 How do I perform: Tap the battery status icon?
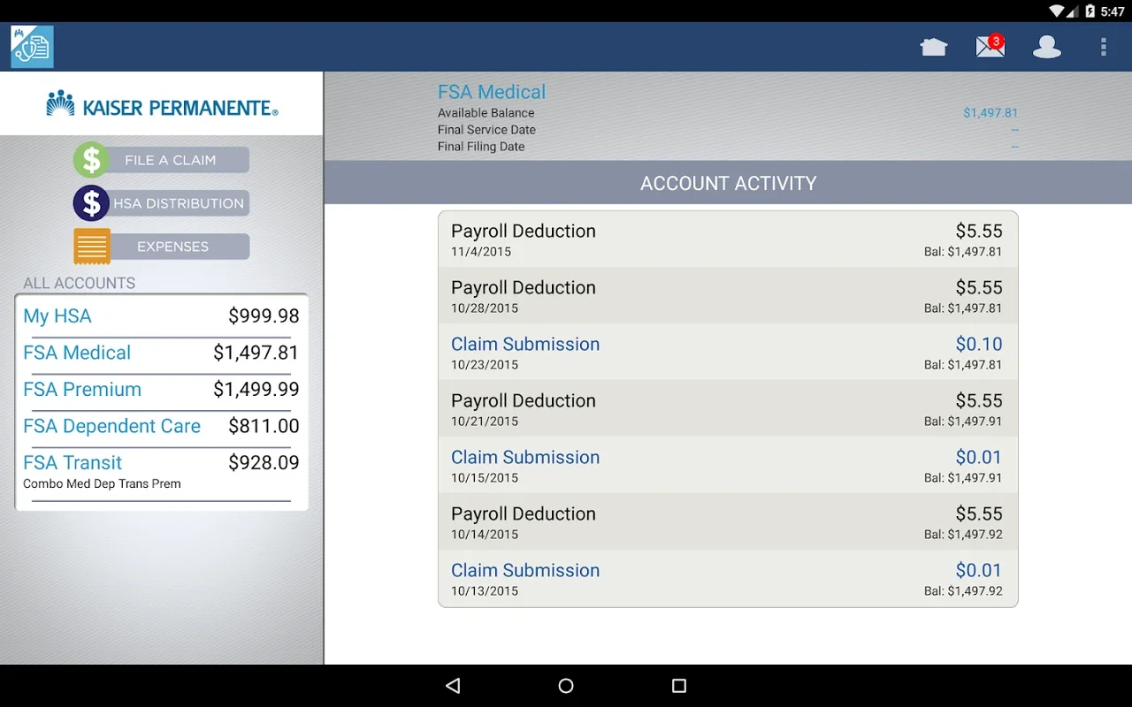pyautogui.click(x=1090, y=11)
